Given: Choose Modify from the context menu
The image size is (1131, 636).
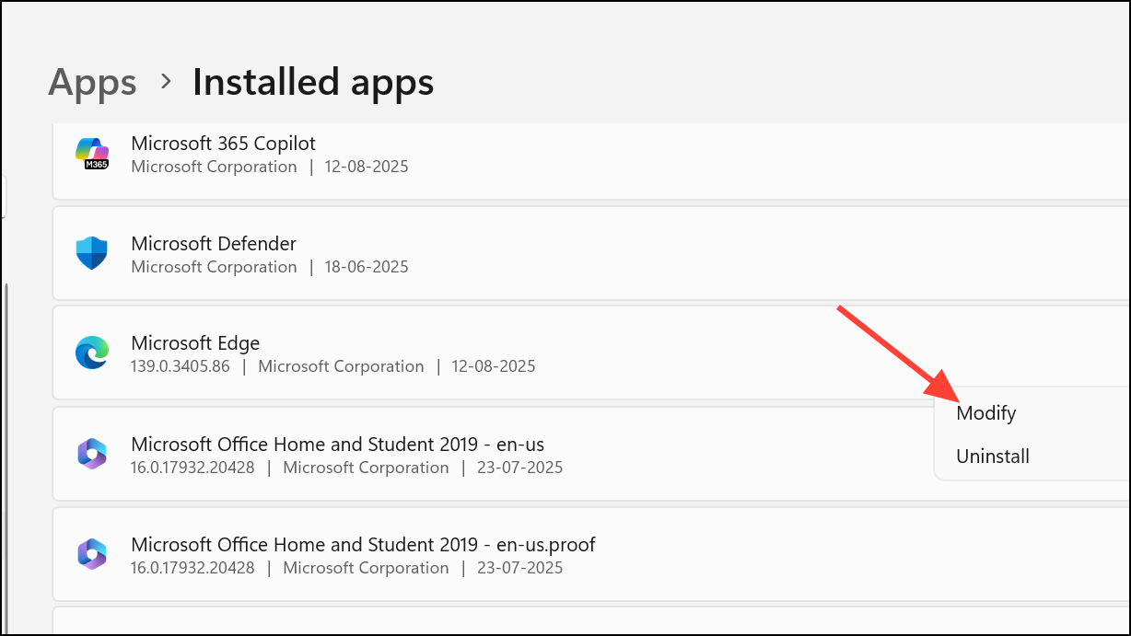Looking at the screenshot, I should click(x=985, y=413).
